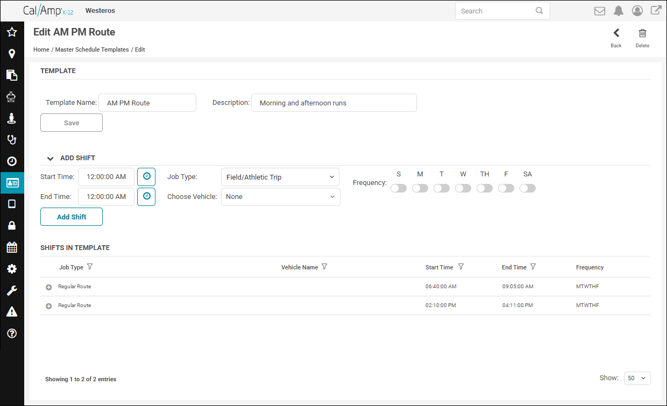Toggle Wednesday (W) frequency switch

463,188
